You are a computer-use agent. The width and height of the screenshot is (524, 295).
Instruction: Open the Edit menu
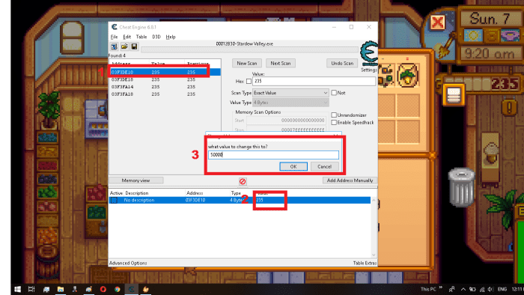(127, 37)
